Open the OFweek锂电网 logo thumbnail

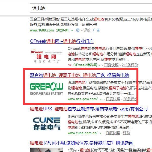pyautogui.click(x=47, y=56)
